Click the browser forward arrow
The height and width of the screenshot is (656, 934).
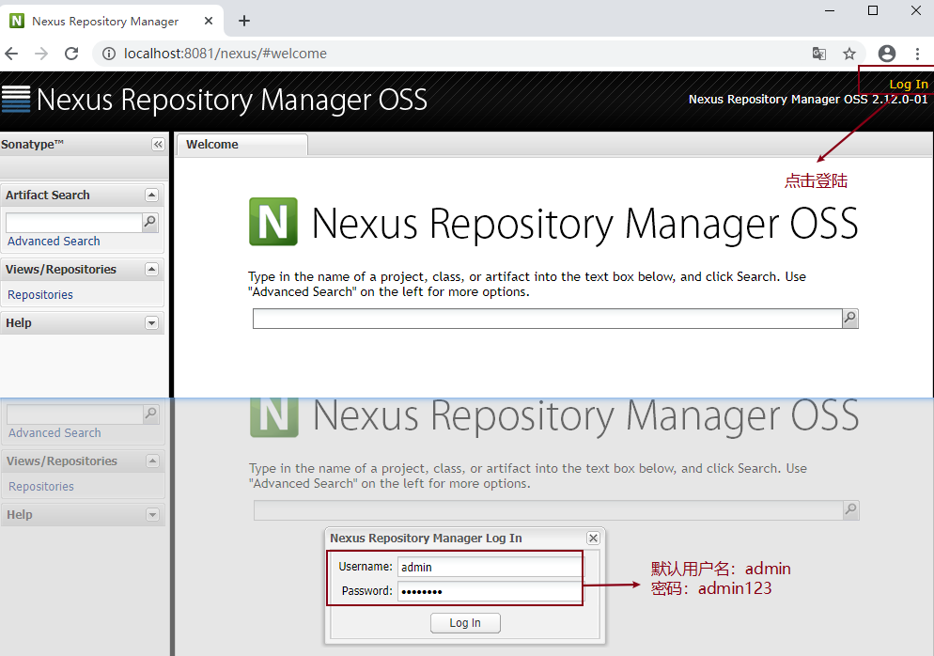click(41, 54)
